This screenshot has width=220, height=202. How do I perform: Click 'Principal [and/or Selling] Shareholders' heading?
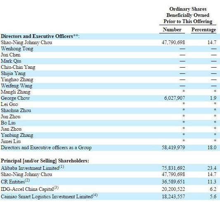[45, 161]
